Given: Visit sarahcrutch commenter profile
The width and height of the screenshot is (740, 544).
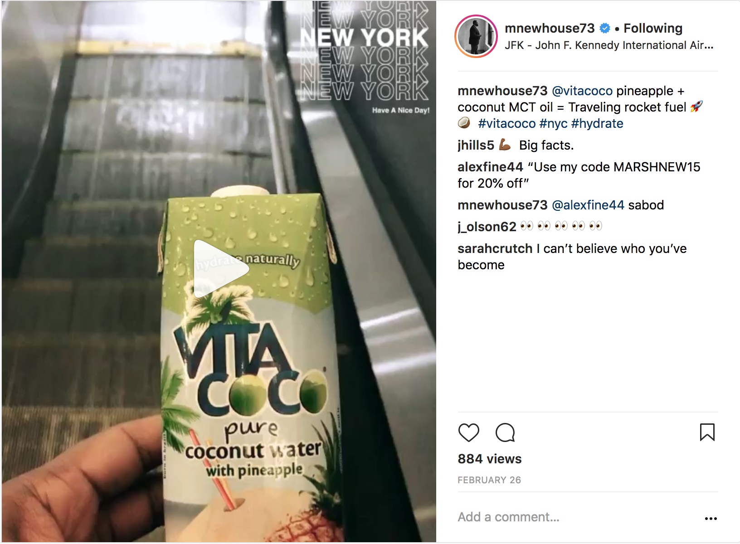Looking at the screenshot, I should (495, 248).
